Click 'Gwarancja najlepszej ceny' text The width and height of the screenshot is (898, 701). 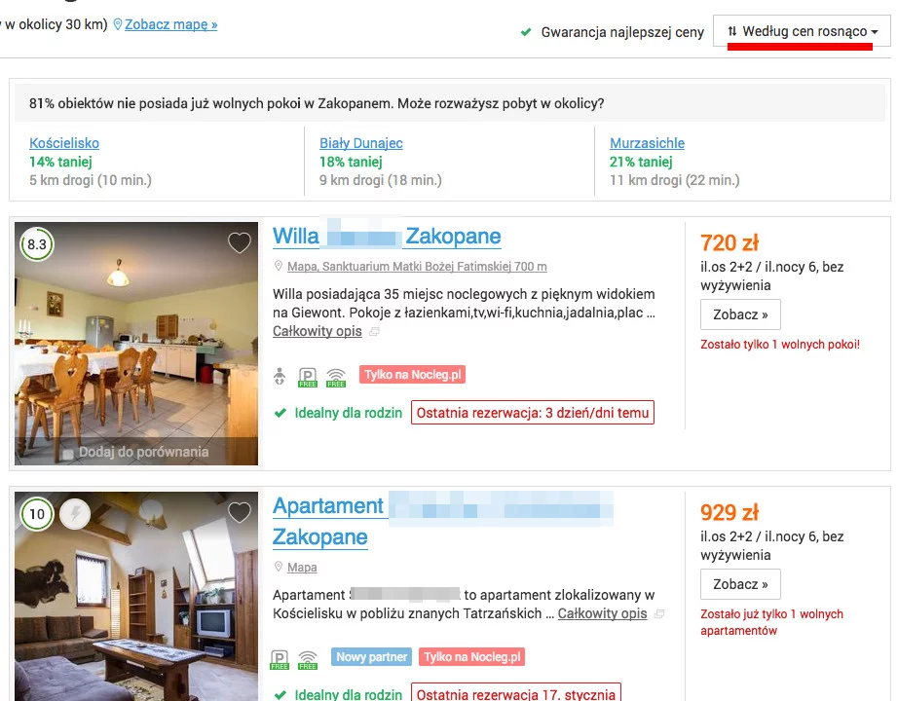[x=622, y=32]
